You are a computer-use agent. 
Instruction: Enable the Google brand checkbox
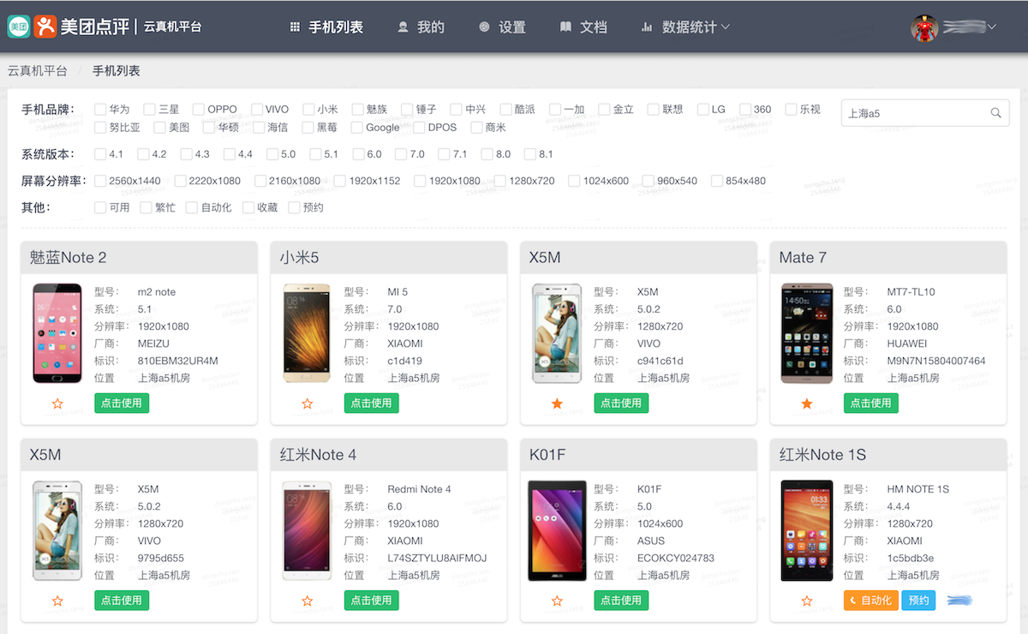click(357, 128)
